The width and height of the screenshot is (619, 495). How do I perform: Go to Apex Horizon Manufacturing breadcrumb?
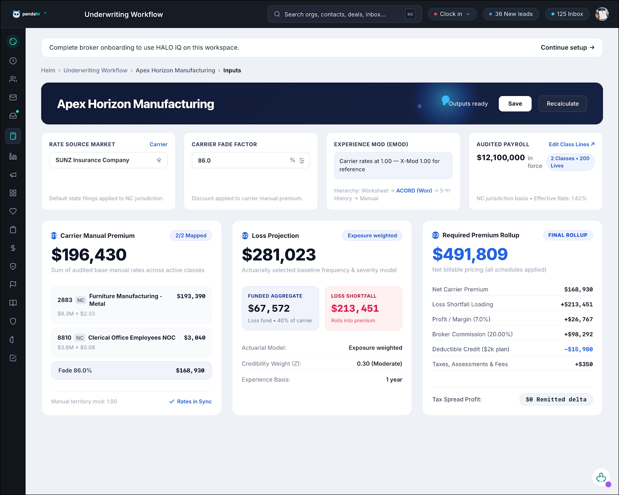175,70
